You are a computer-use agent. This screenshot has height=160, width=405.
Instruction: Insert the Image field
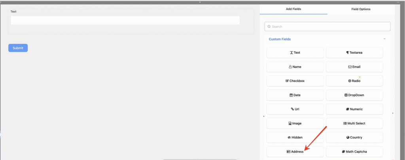295,123
